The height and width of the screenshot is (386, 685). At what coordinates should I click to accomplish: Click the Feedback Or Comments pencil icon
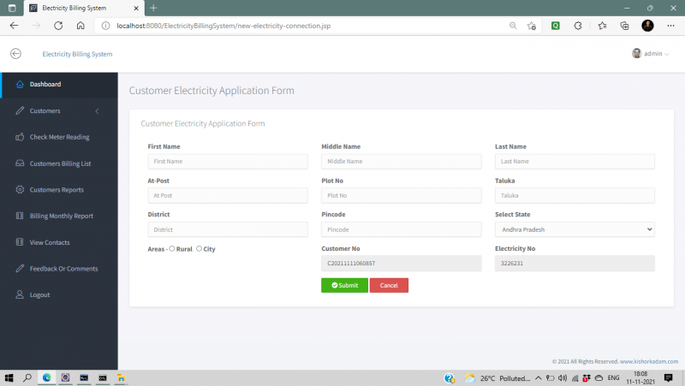tap(20, 268)
